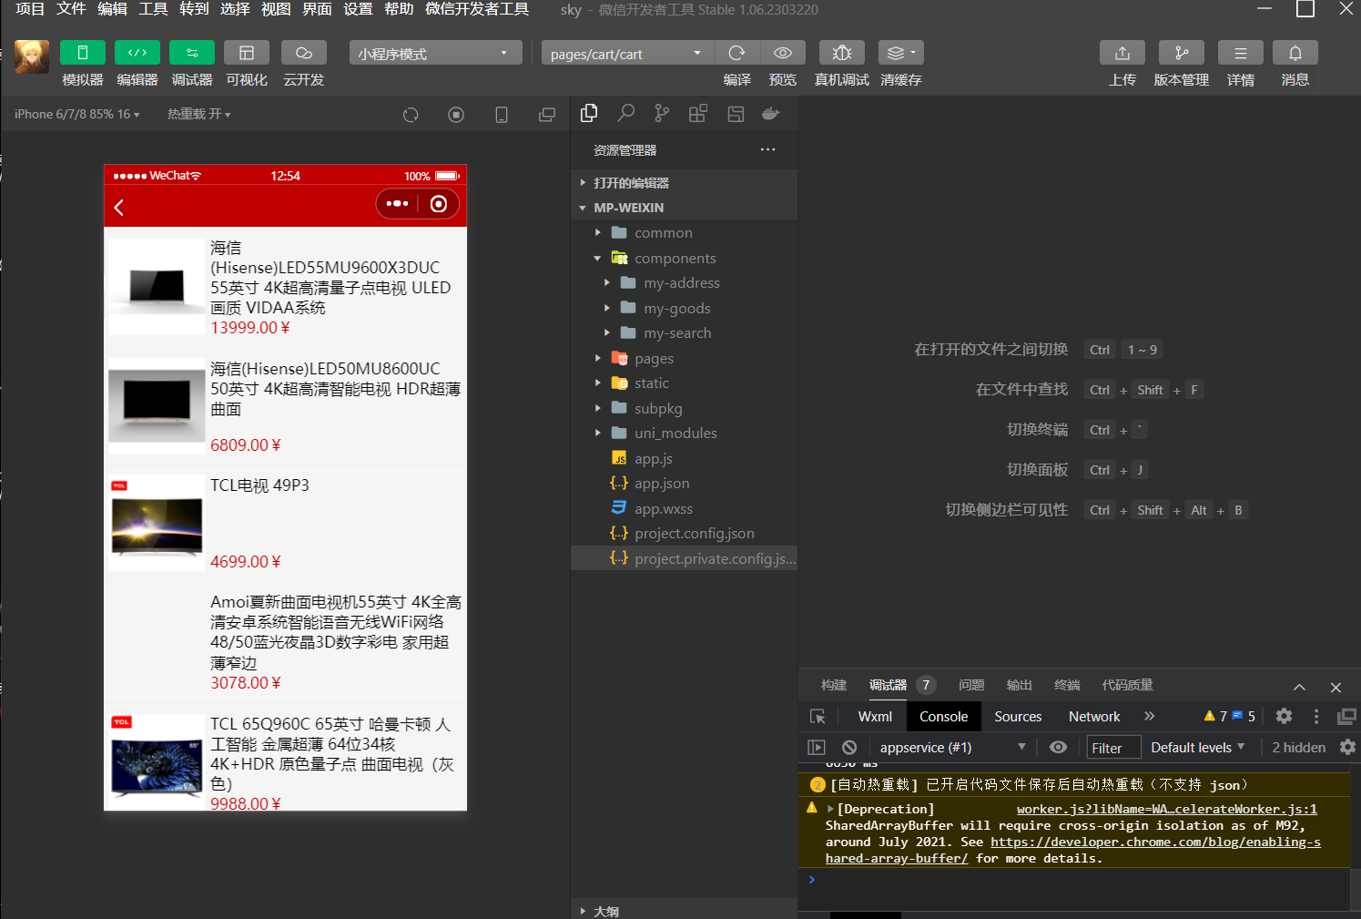Open the Network devtools tab
Screen dimensions: 1361x919
1094,717
